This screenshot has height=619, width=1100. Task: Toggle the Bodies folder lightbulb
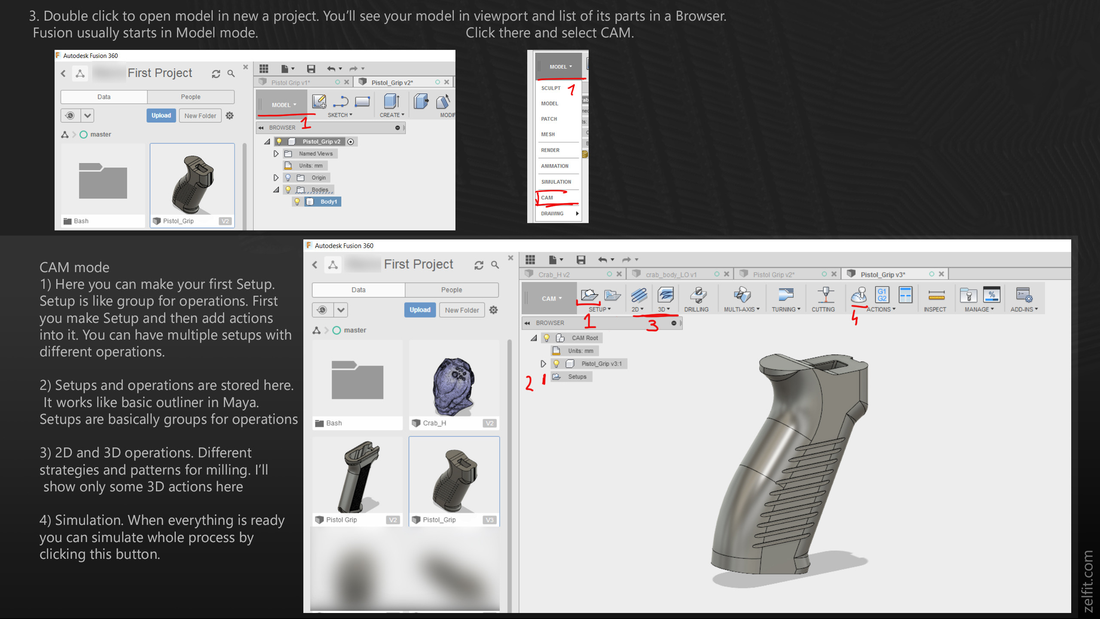288,190
